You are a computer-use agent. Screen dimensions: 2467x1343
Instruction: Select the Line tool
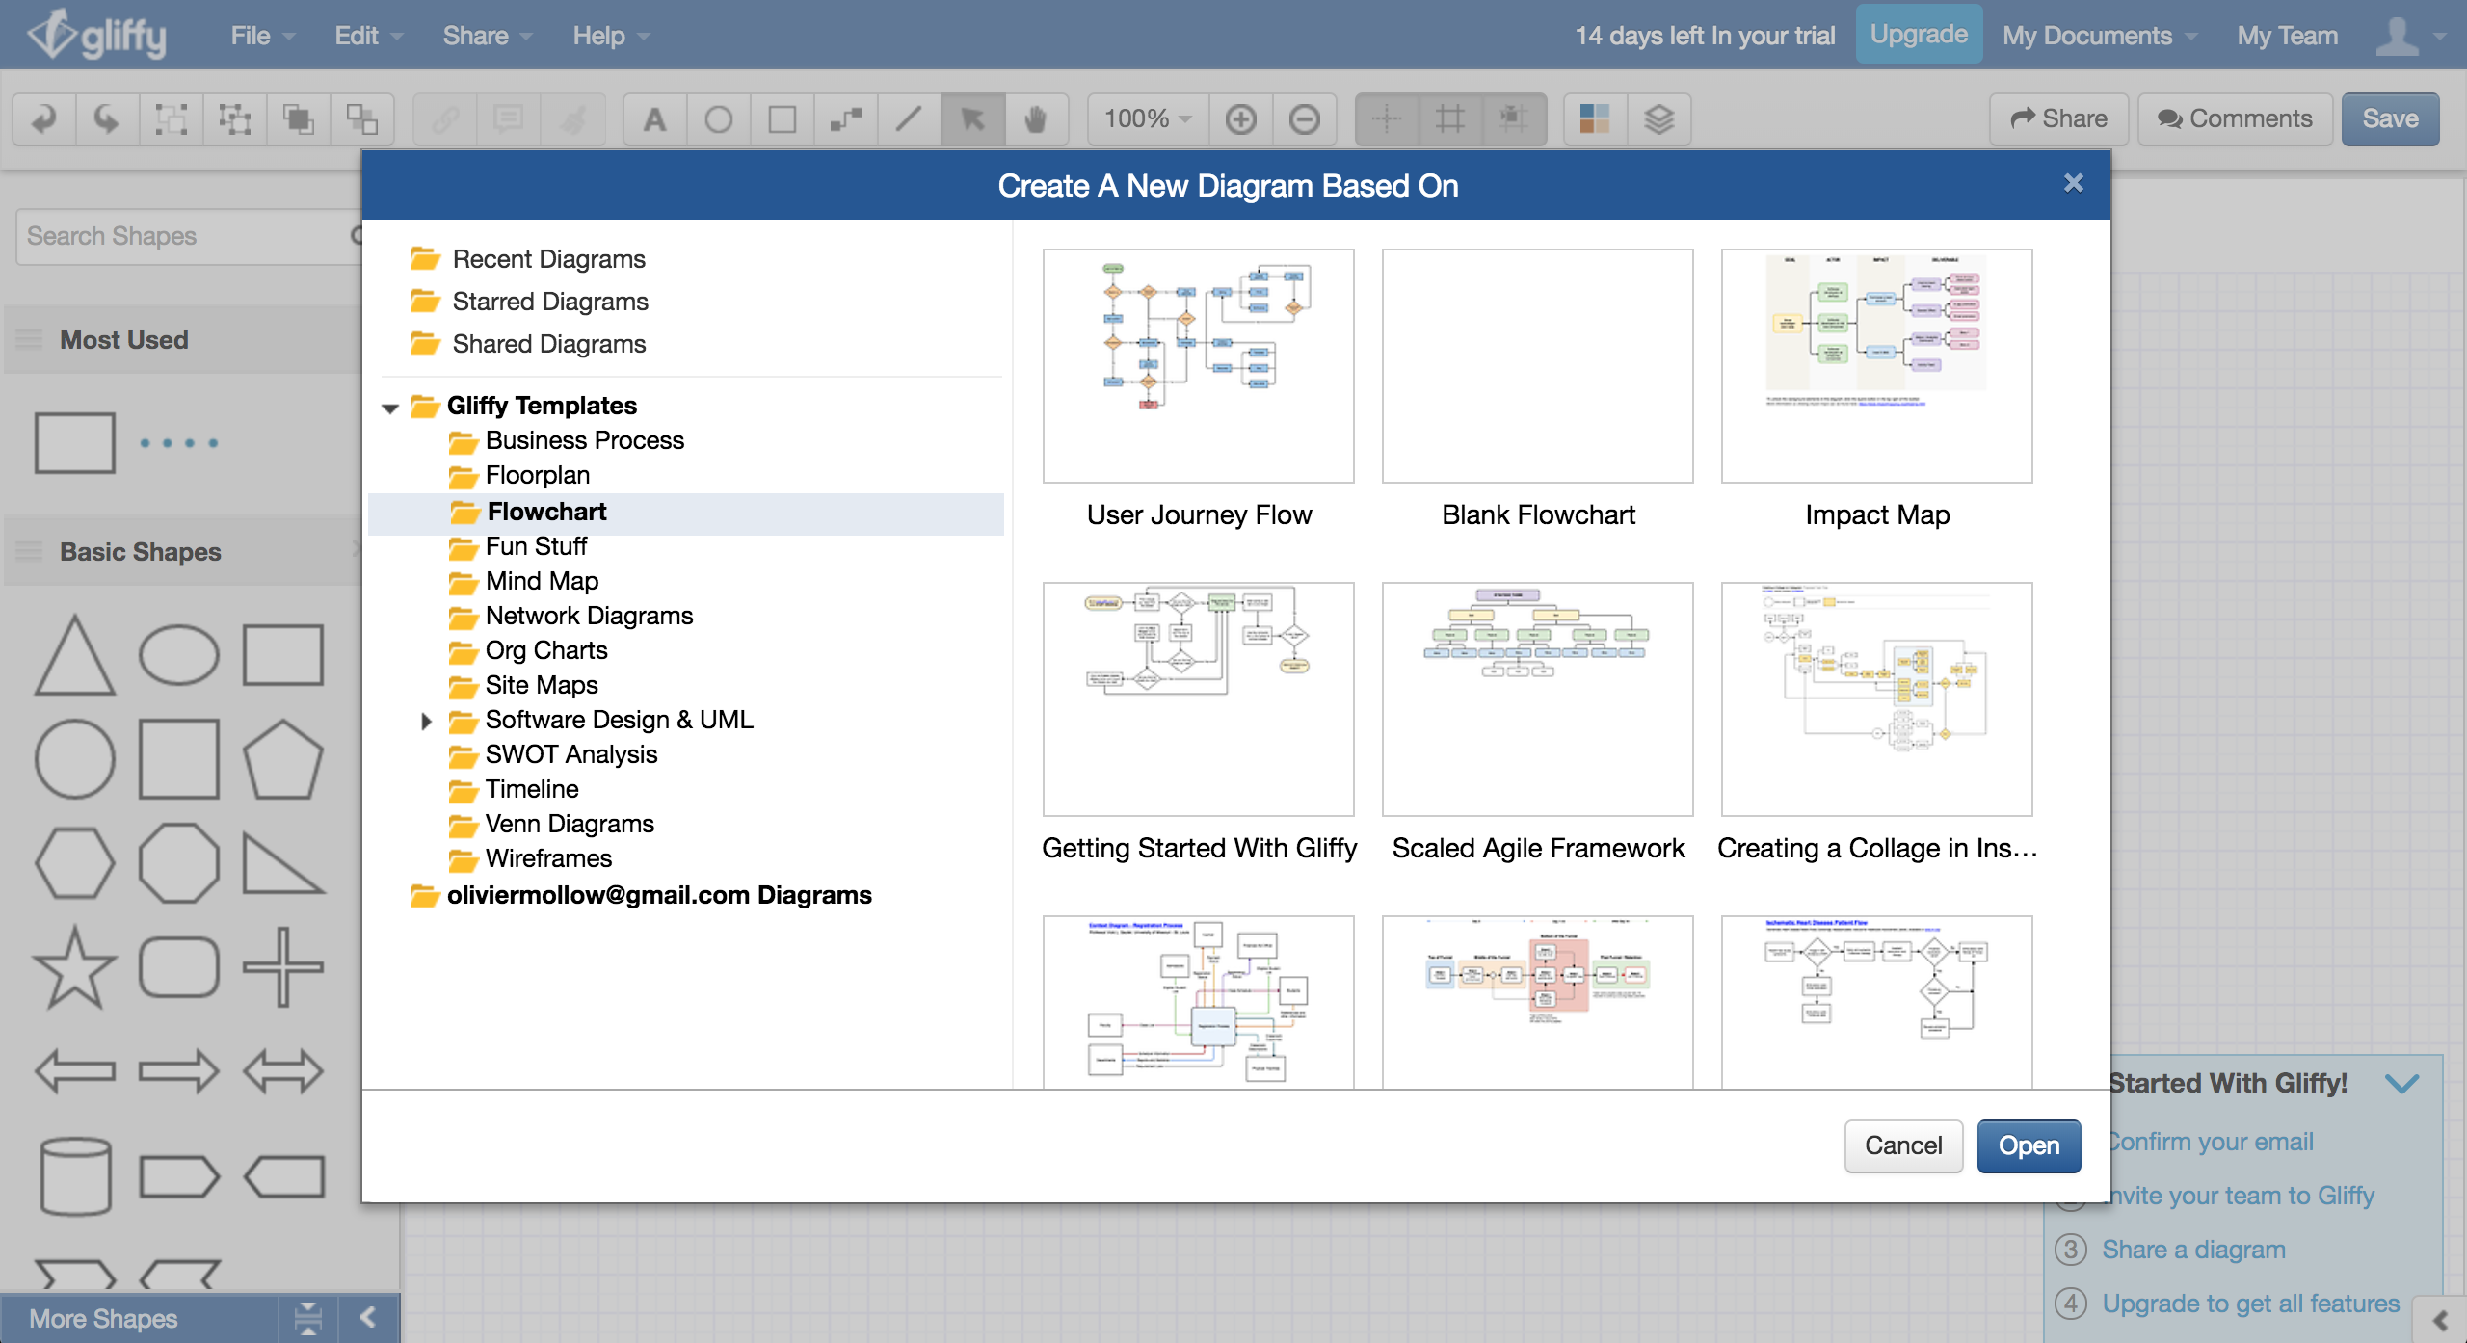point(909,119)
